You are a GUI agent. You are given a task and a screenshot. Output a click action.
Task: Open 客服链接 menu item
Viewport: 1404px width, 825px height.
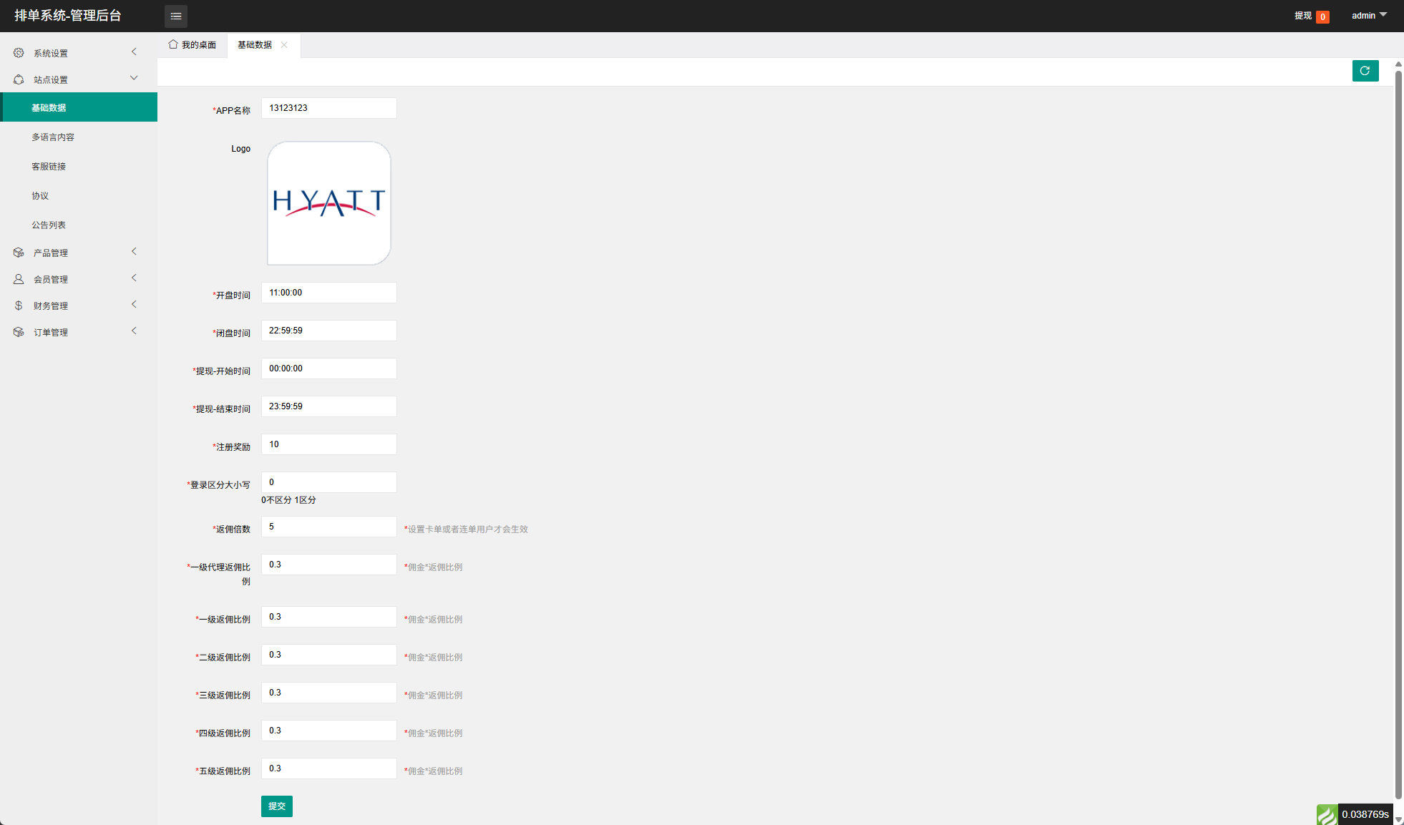(49, 166)
